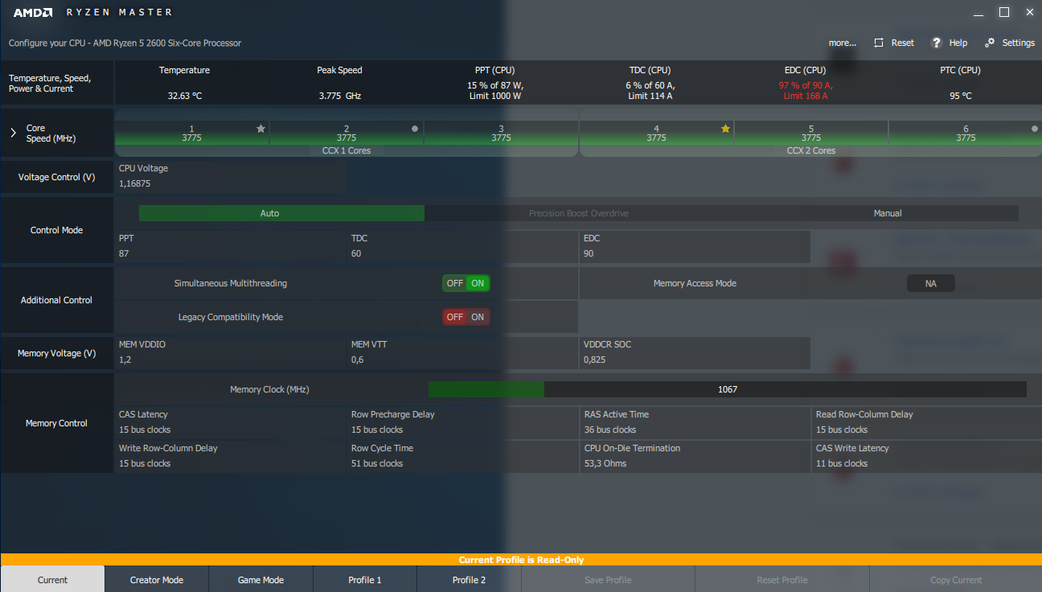This screenshot has height=592, width=1042.
Task: Click the Row Precharge Delay field
Action: 462,422
